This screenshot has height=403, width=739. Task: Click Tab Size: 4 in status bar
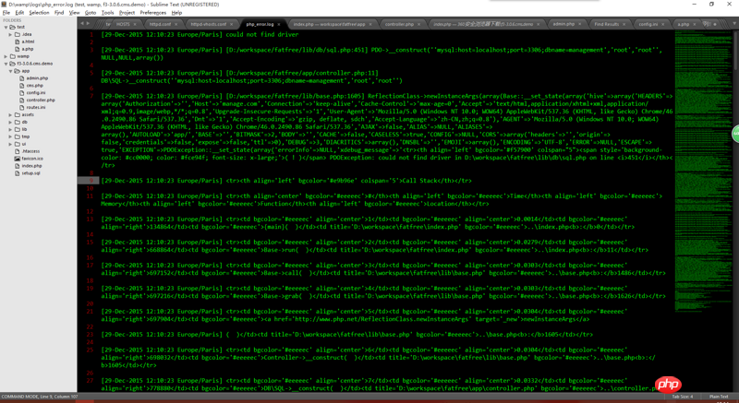point(683,397)
